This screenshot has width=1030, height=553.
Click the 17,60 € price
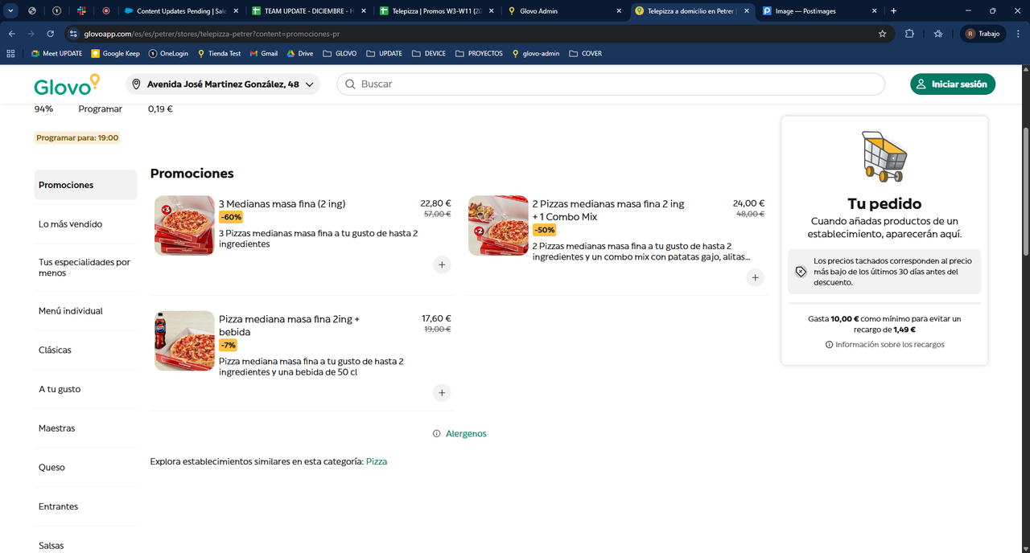(x=436, y=318)
